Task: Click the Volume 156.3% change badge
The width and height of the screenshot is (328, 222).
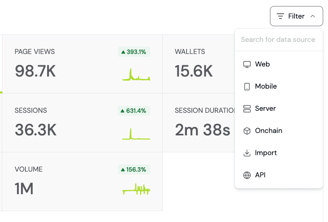Action: pyautogui.click(x=134, y=170)
